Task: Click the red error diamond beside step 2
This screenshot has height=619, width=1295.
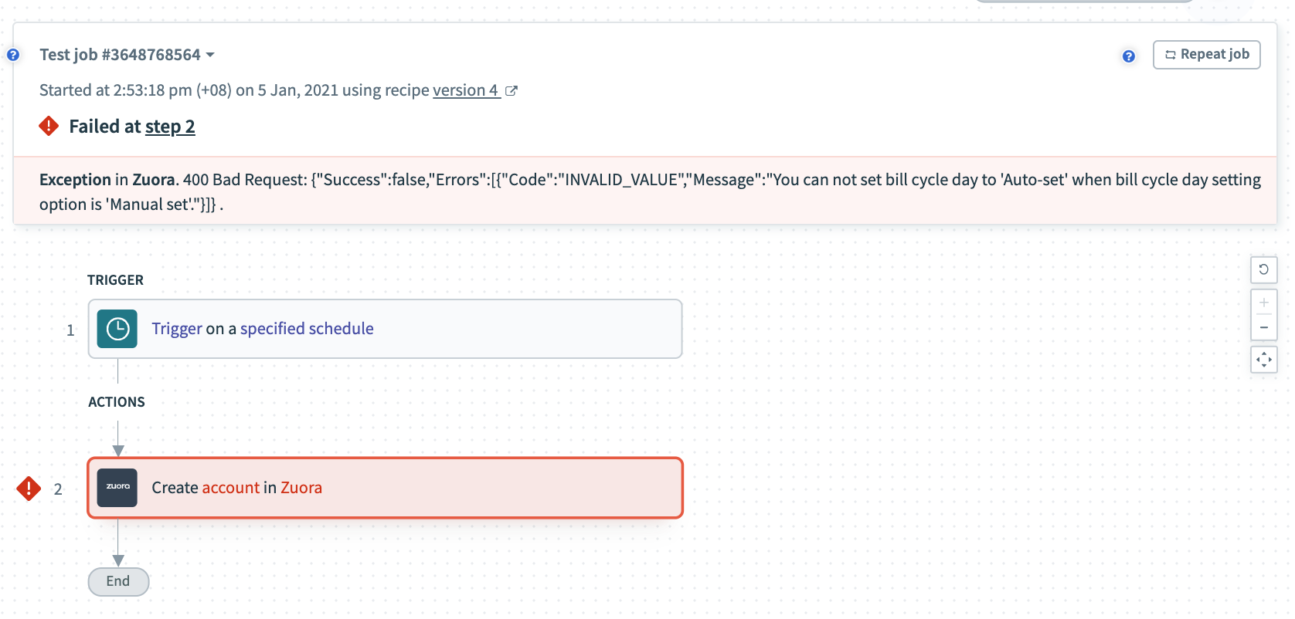Action: coord(28,488)
